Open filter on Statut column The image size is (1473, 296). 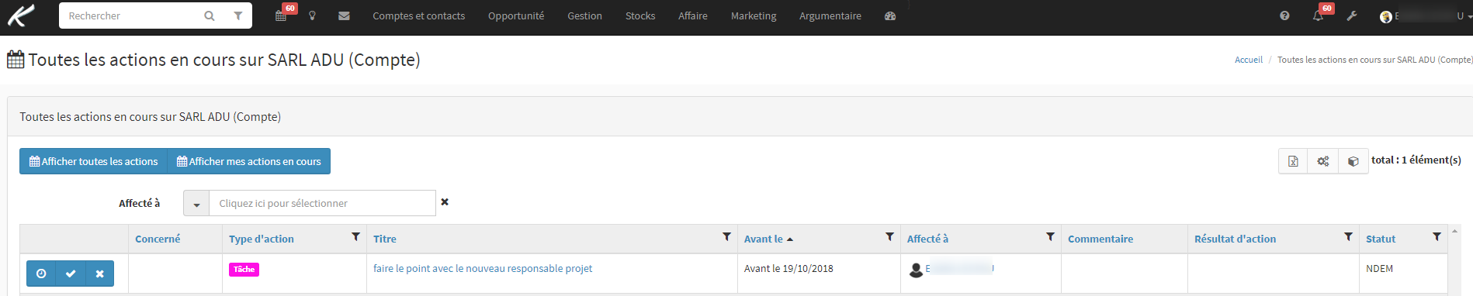coord(1437,237)
